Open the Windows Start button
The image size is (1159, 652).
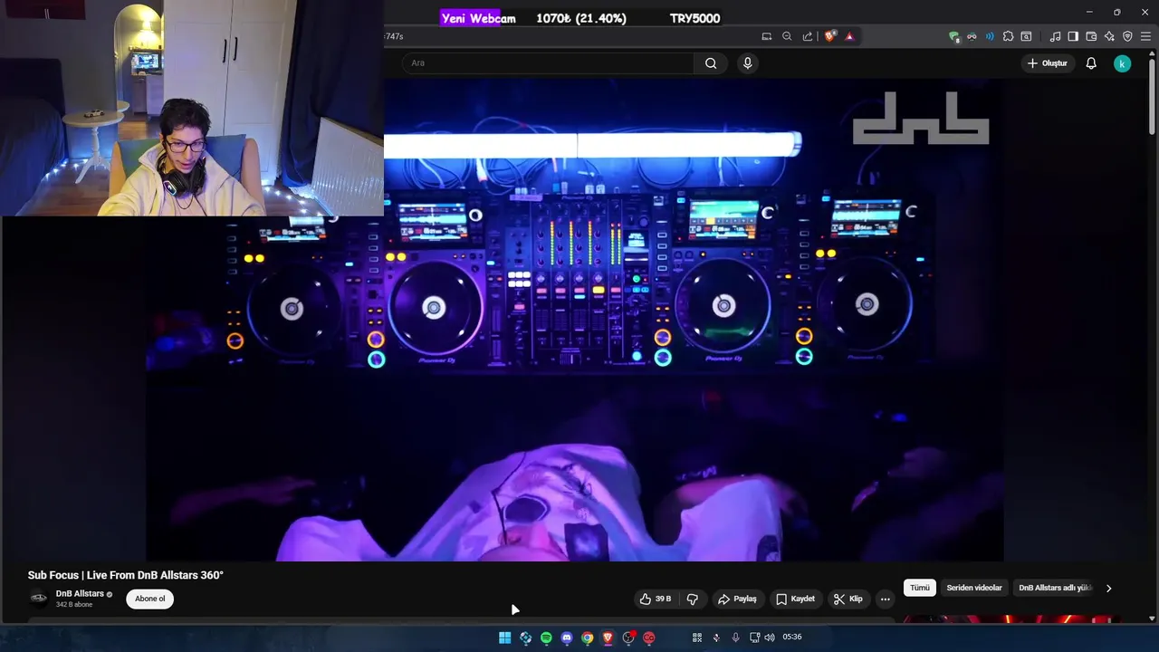click(x=504, y=638)
